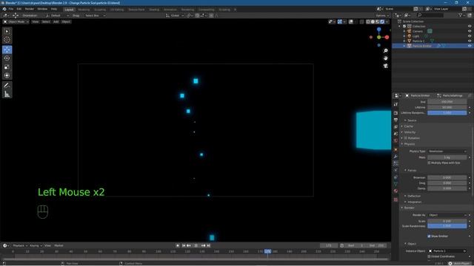Switch to the Modeling workspace tab

84,10
